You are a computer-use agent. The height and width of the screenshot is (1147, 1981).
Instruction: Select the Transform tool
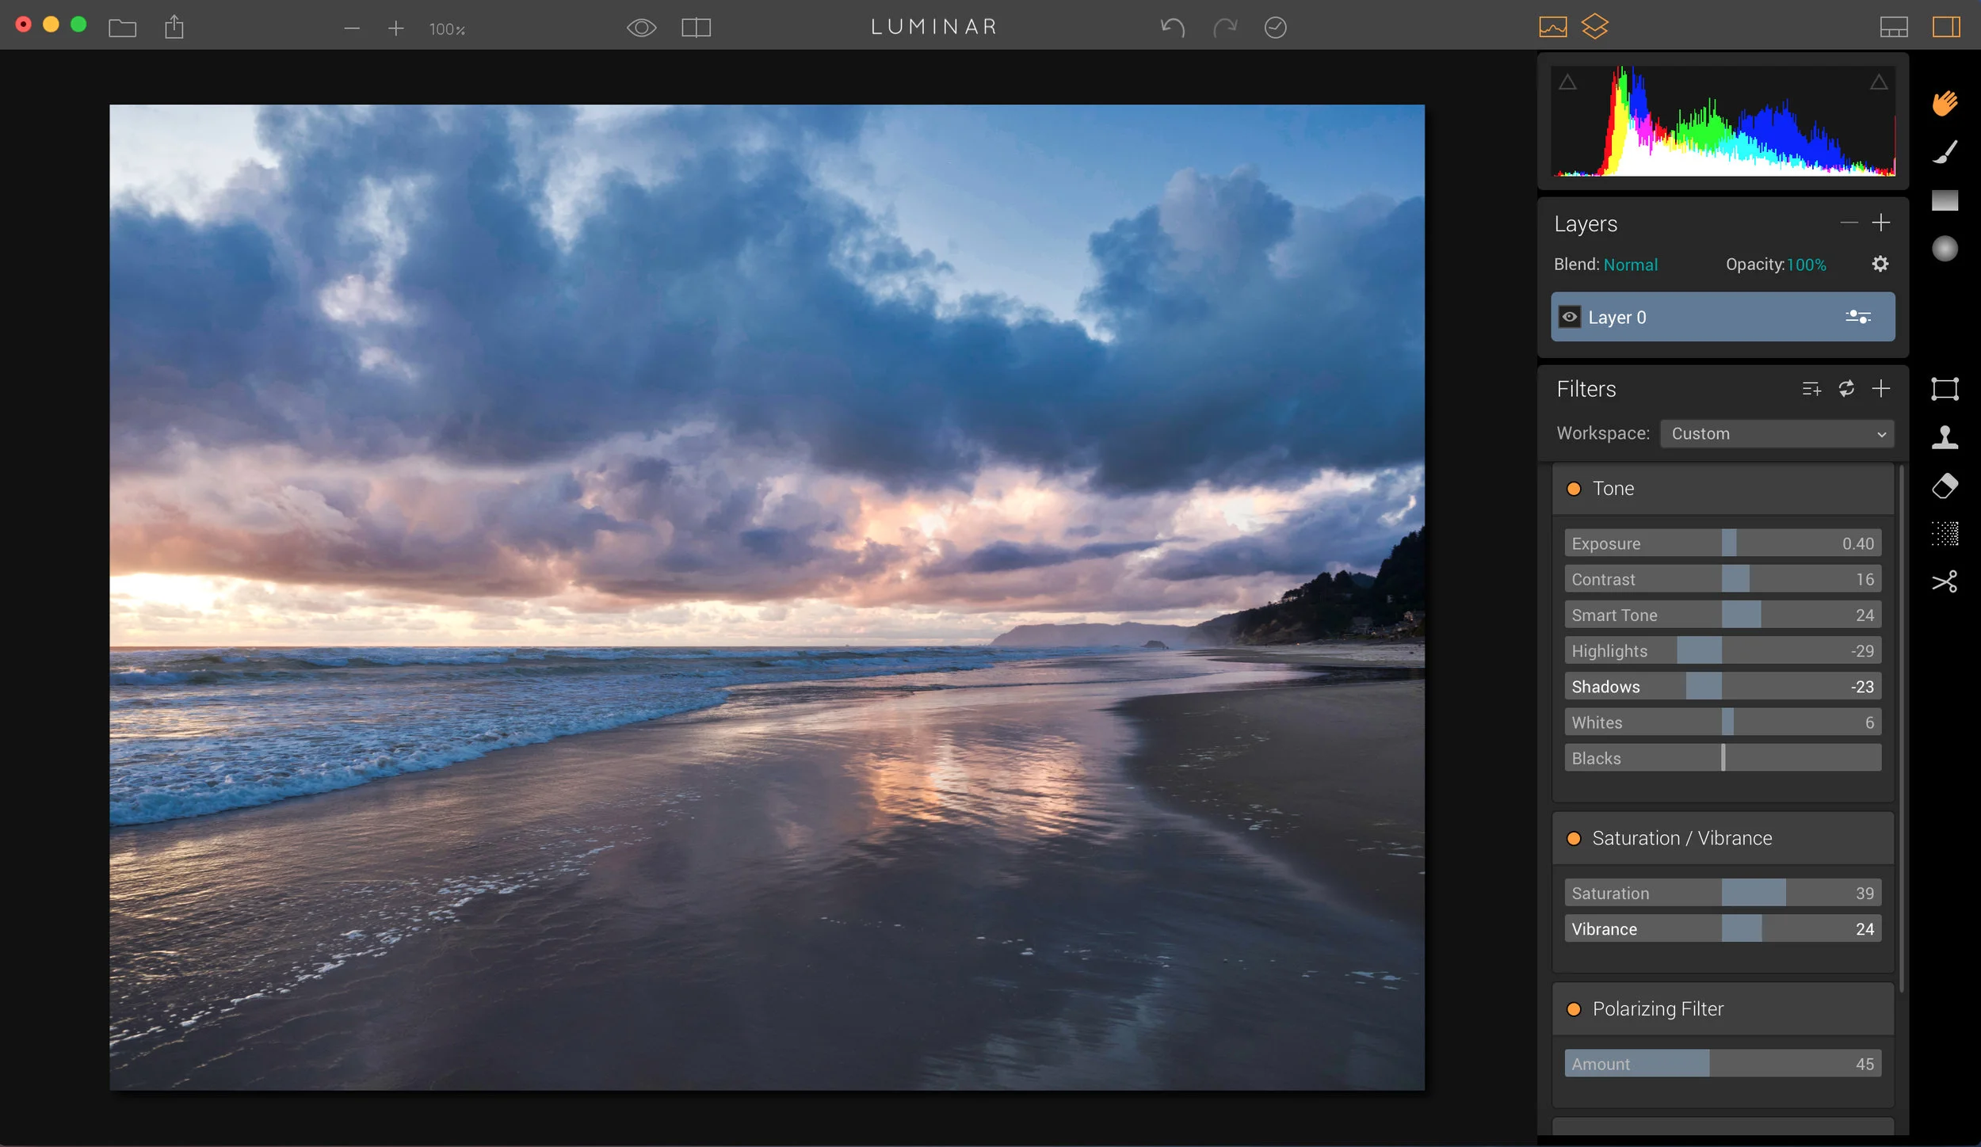point(1945,389)
